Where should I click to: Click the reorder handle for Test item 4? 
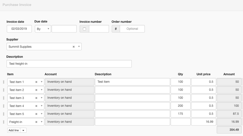pyautogui.click(x=4, y=106)
